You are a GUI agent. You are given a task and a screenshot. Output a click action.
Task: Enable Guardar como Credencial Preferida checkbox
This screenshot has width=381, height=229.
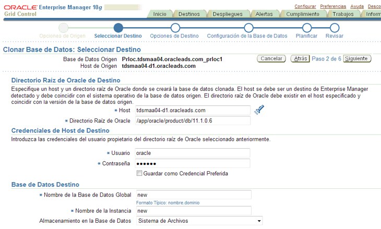pyautogui.click(x=139, y=173)
